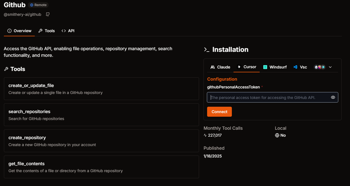Open the create_or_update_file tool card
The height and width of the screenshot is (186, 350).
101,89
